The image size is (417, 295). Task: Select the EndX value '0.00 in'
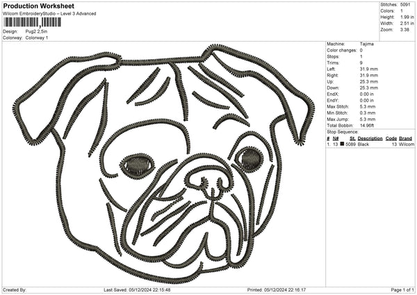pos(367,94)
